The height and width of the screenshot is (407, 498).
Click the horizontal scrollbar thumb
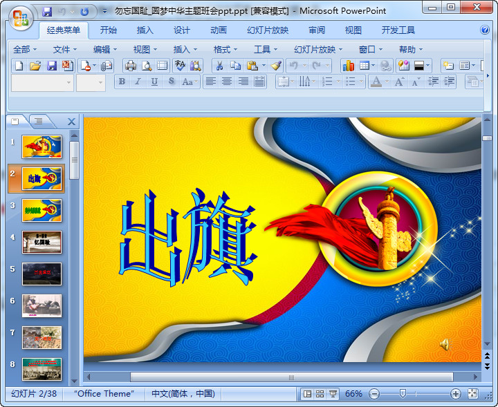click(292, 377)
